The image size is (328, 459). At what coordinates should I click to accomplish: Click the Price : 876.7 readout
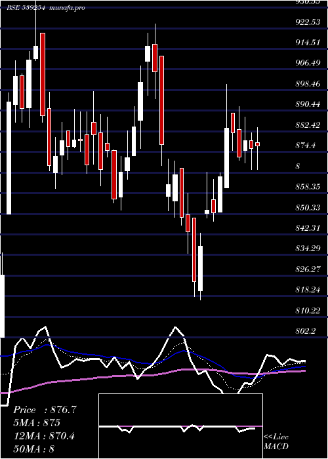pyautogui.click(x=45, y=410)
